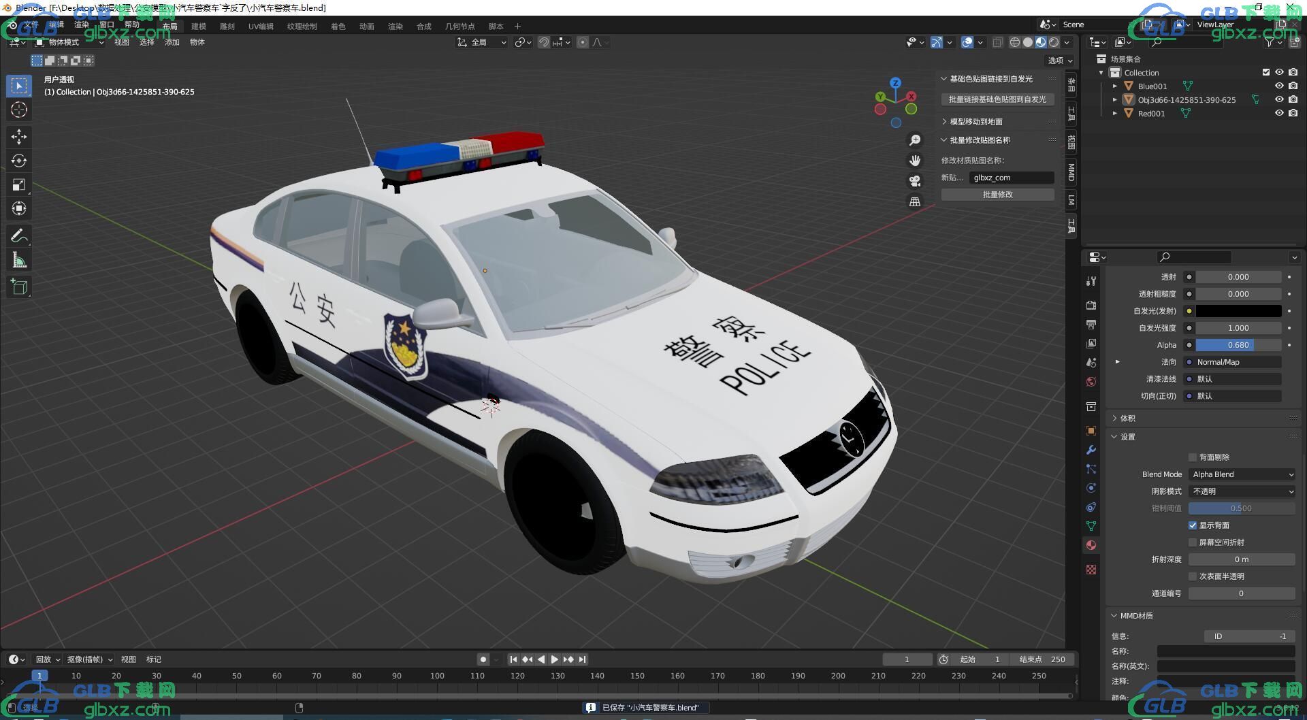Hide the Blue001 object with eye icon

[1279, 86]
